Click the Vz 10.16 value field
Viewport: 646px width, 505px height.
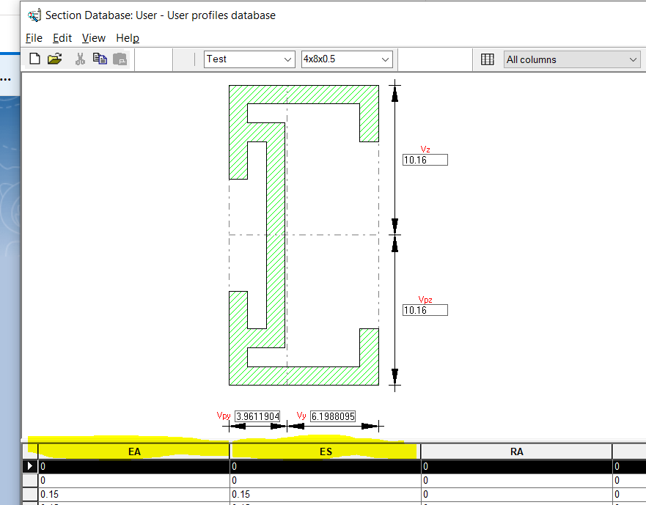425,159
